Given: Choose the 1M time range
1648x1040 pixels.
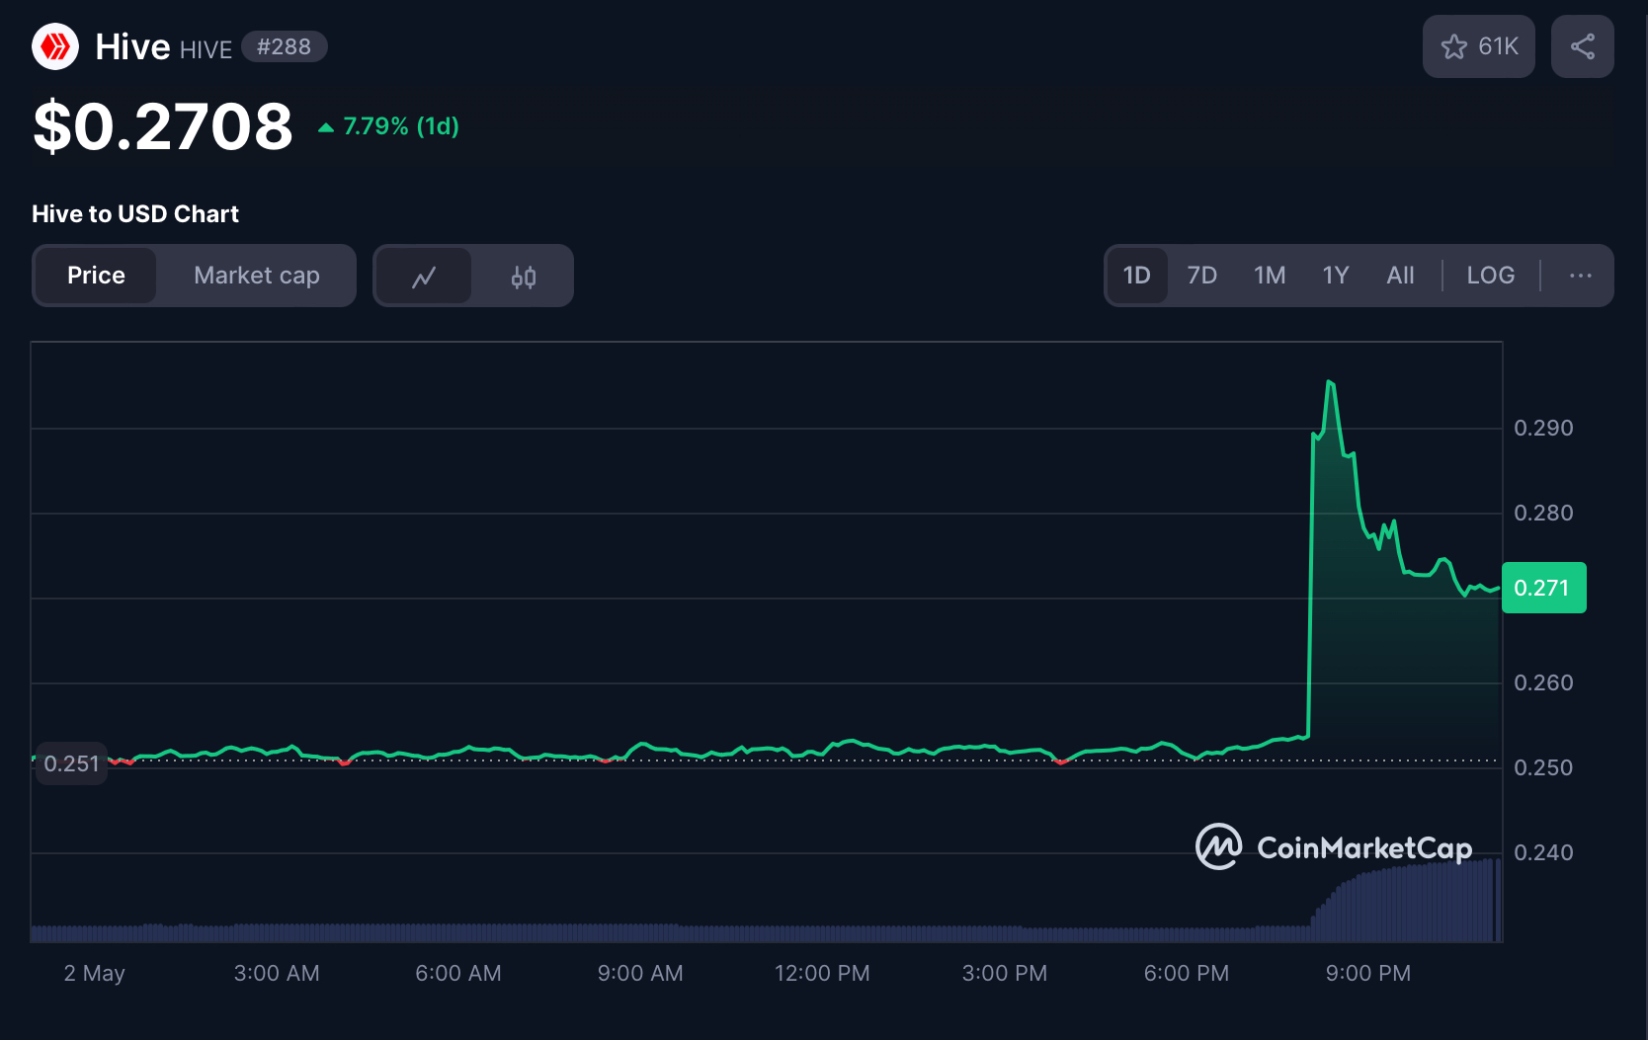Looking at the screenshot, I should (1270, 276).
